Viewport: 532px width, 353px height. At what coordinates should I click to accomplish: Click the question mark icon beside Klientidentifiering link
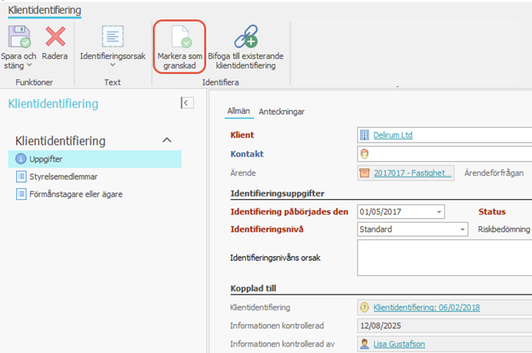tap(364, 308)
